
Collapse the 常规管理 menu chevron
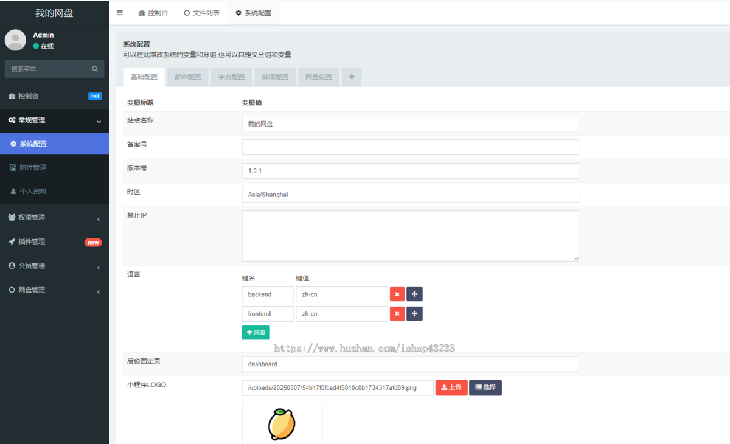(99, 122)
